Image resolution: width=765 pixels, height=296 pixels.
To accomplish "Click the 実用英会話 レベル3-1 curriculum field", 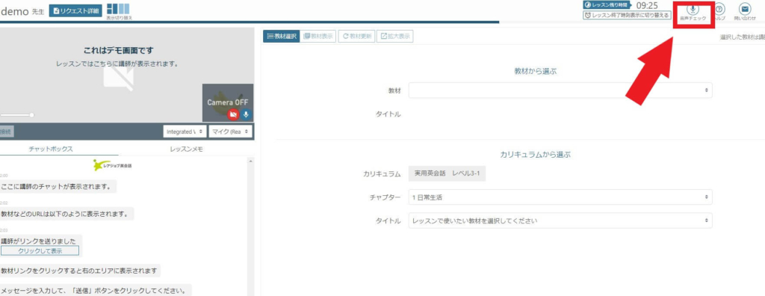I will point(447,173).
